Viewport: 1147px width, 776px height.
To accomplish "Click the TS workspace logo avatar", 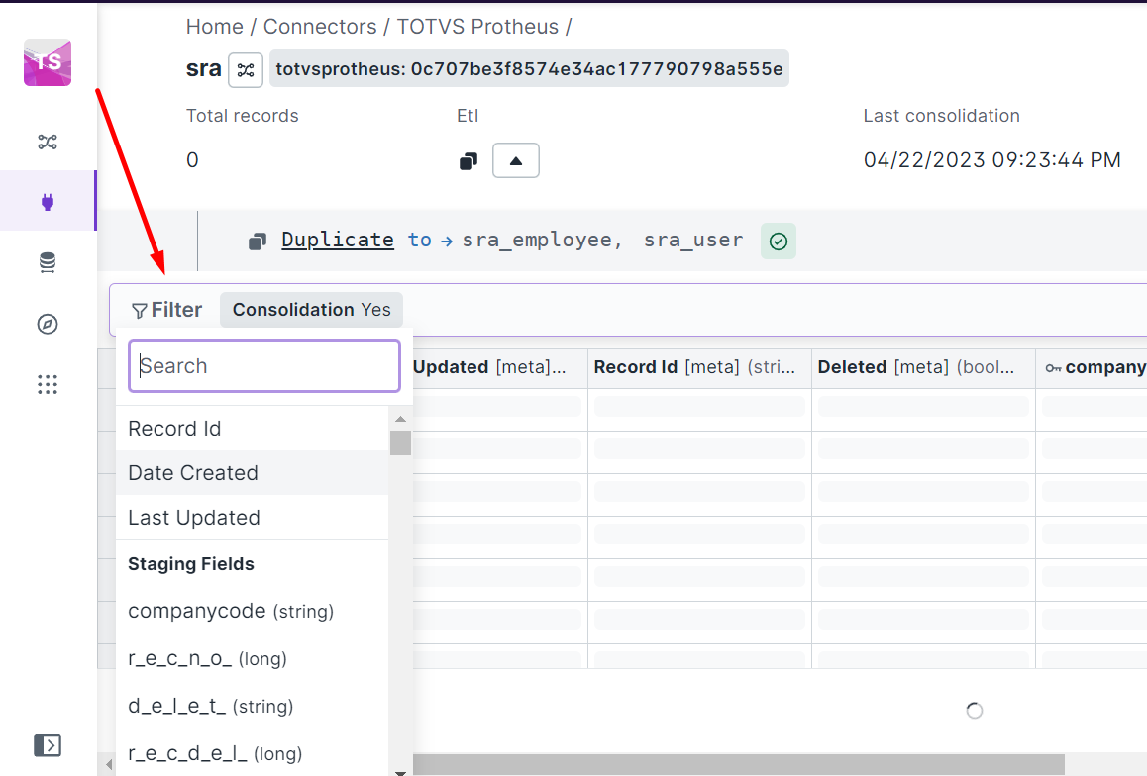I will 48,62.
